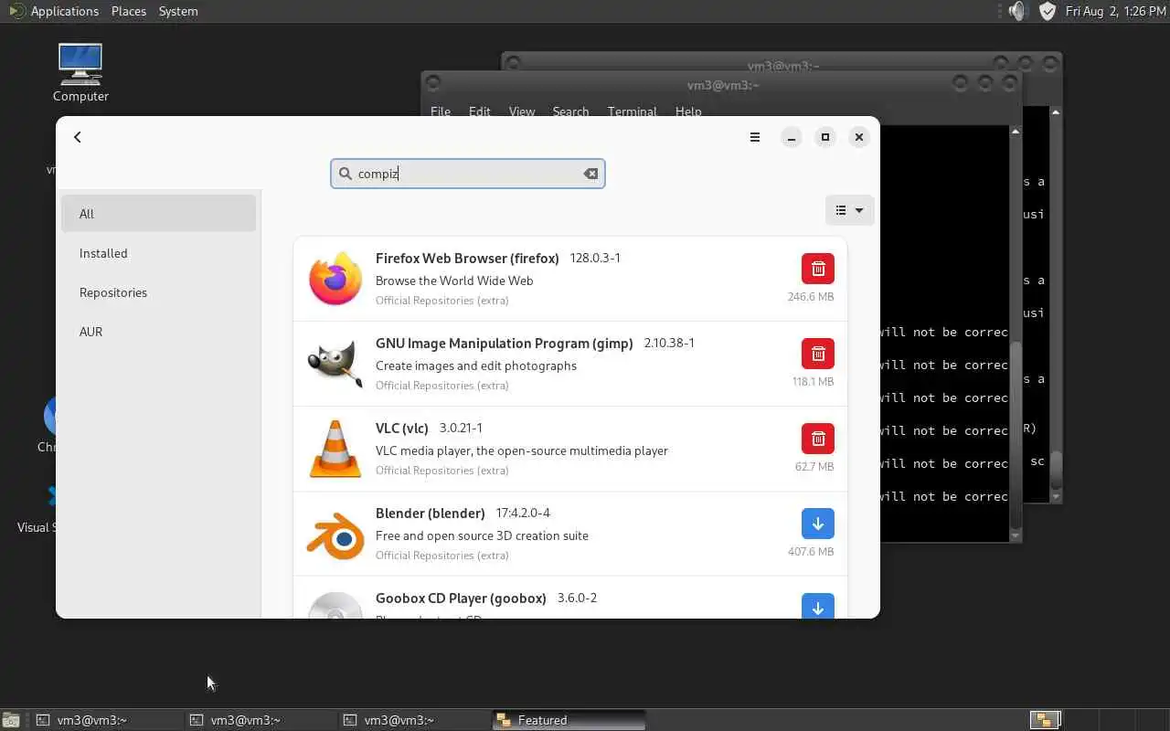The height and width of the screenshot is (731, 1170).
Task: Click the search magnifier icon
Action: tap(345, 174)
